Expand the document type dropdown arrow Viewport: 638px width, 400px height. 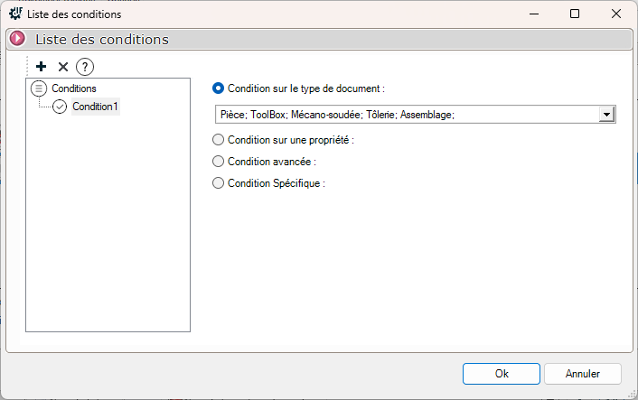(606, 115)
